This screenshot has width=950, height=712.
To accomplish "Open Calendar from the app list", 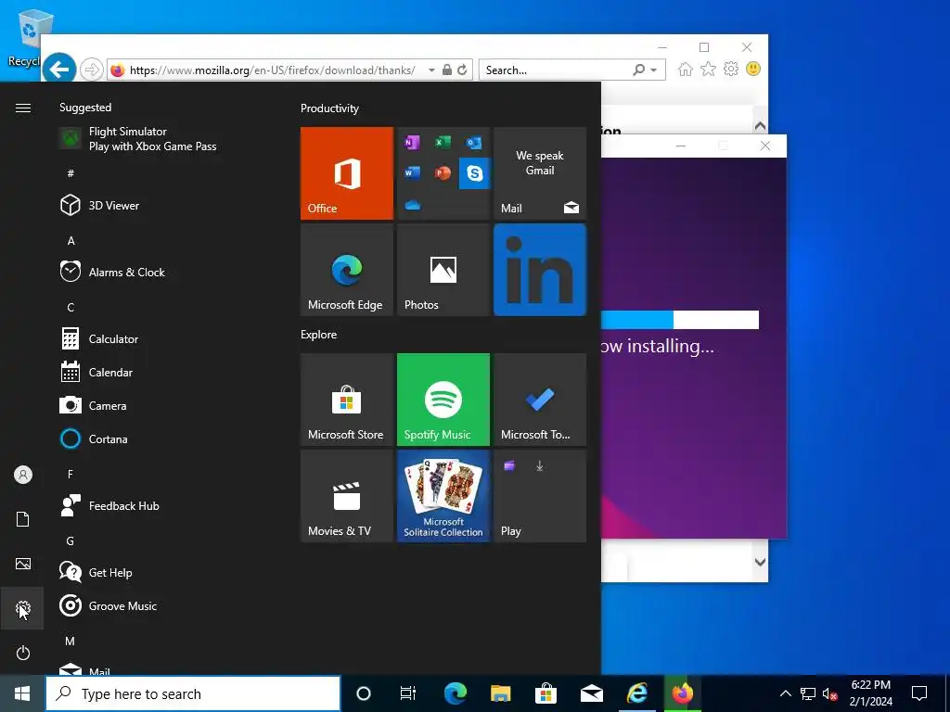I will tap(170, 373).
